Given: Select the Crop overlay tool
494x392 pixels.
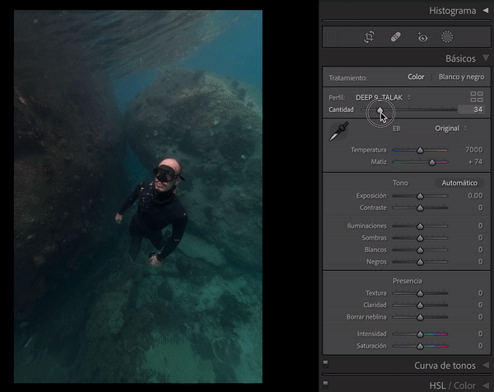Looking at the screenshot, I should [369, 37].
